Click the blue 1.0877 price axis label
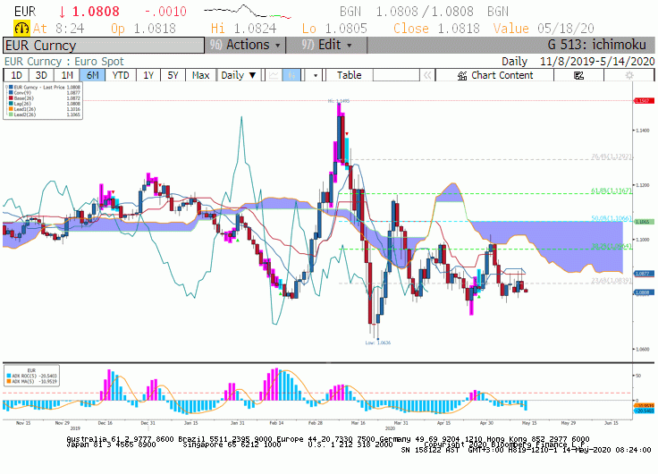The image size is (658, 474). point(644,274)
